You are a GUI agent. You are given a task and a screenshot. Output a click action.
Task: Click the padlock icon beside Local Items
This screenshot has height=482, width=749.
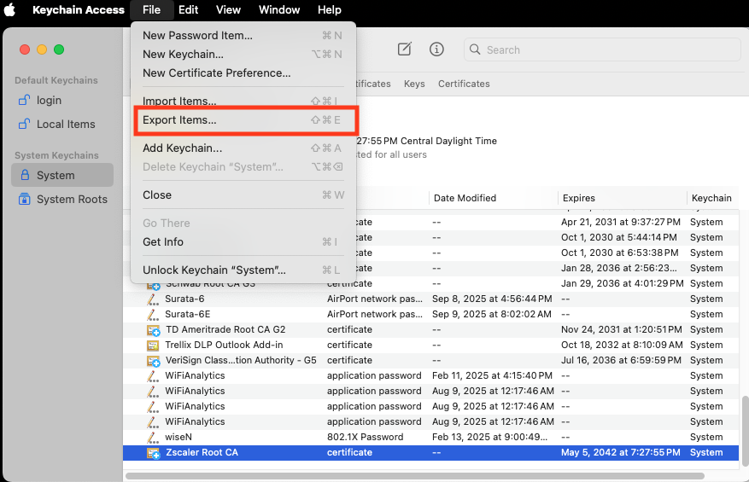point(24,124)
